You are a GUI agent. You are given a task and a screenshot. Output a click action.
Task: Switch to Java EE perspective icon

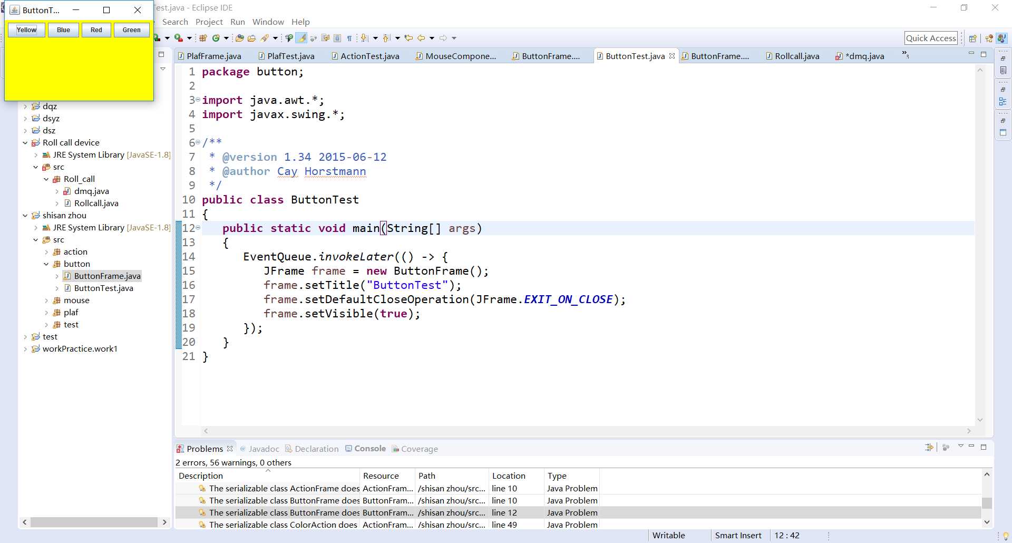(x=989, y=38)
